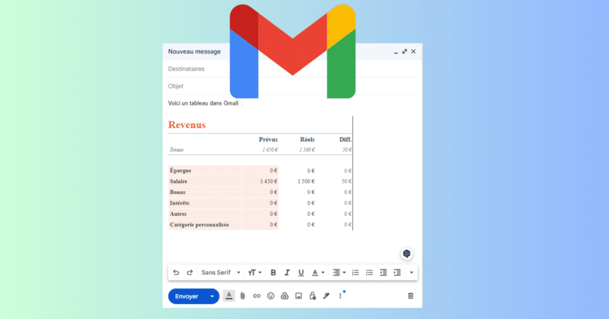Image resolution: width=609 pixels, height=319 pixels.
Task: Open the send options arrow next to Envoyer
Action: tap(212, 296)
